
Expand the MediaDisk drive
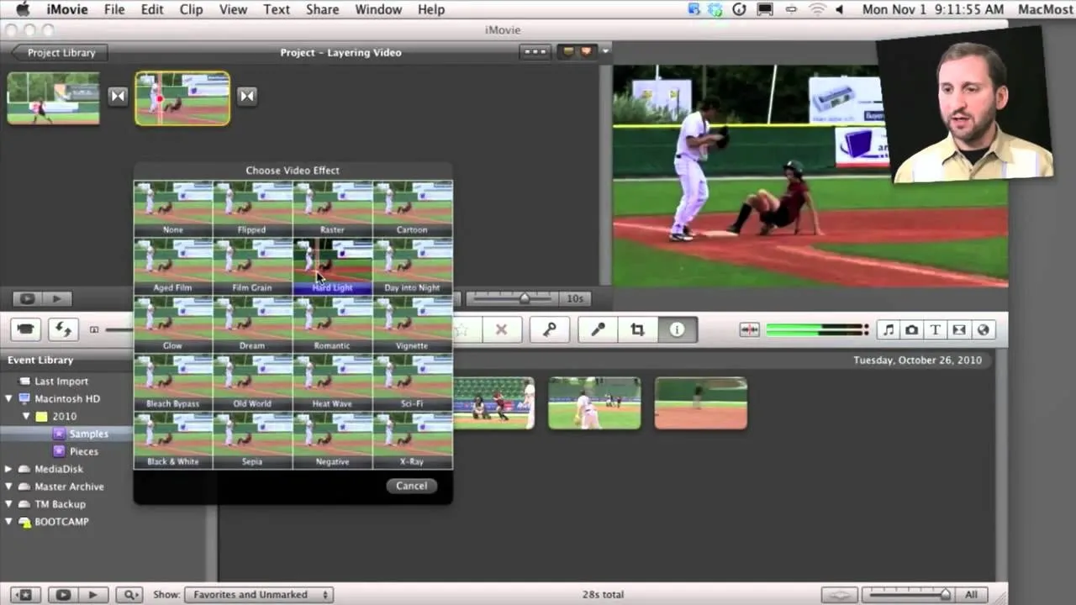tap(9, 469)
